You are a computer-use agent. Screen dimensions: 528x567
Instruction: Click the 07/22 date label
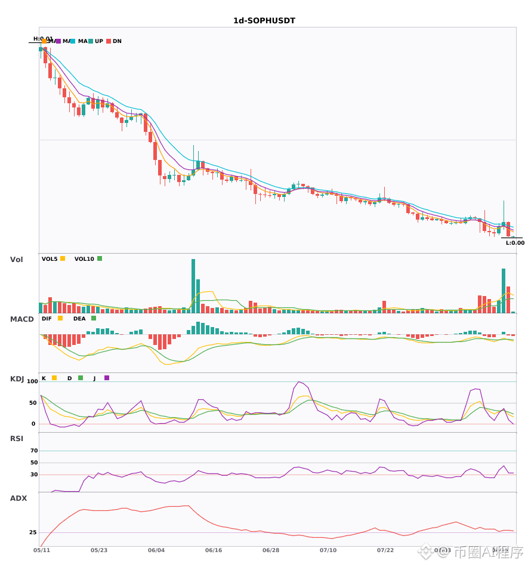pos(385,550)
